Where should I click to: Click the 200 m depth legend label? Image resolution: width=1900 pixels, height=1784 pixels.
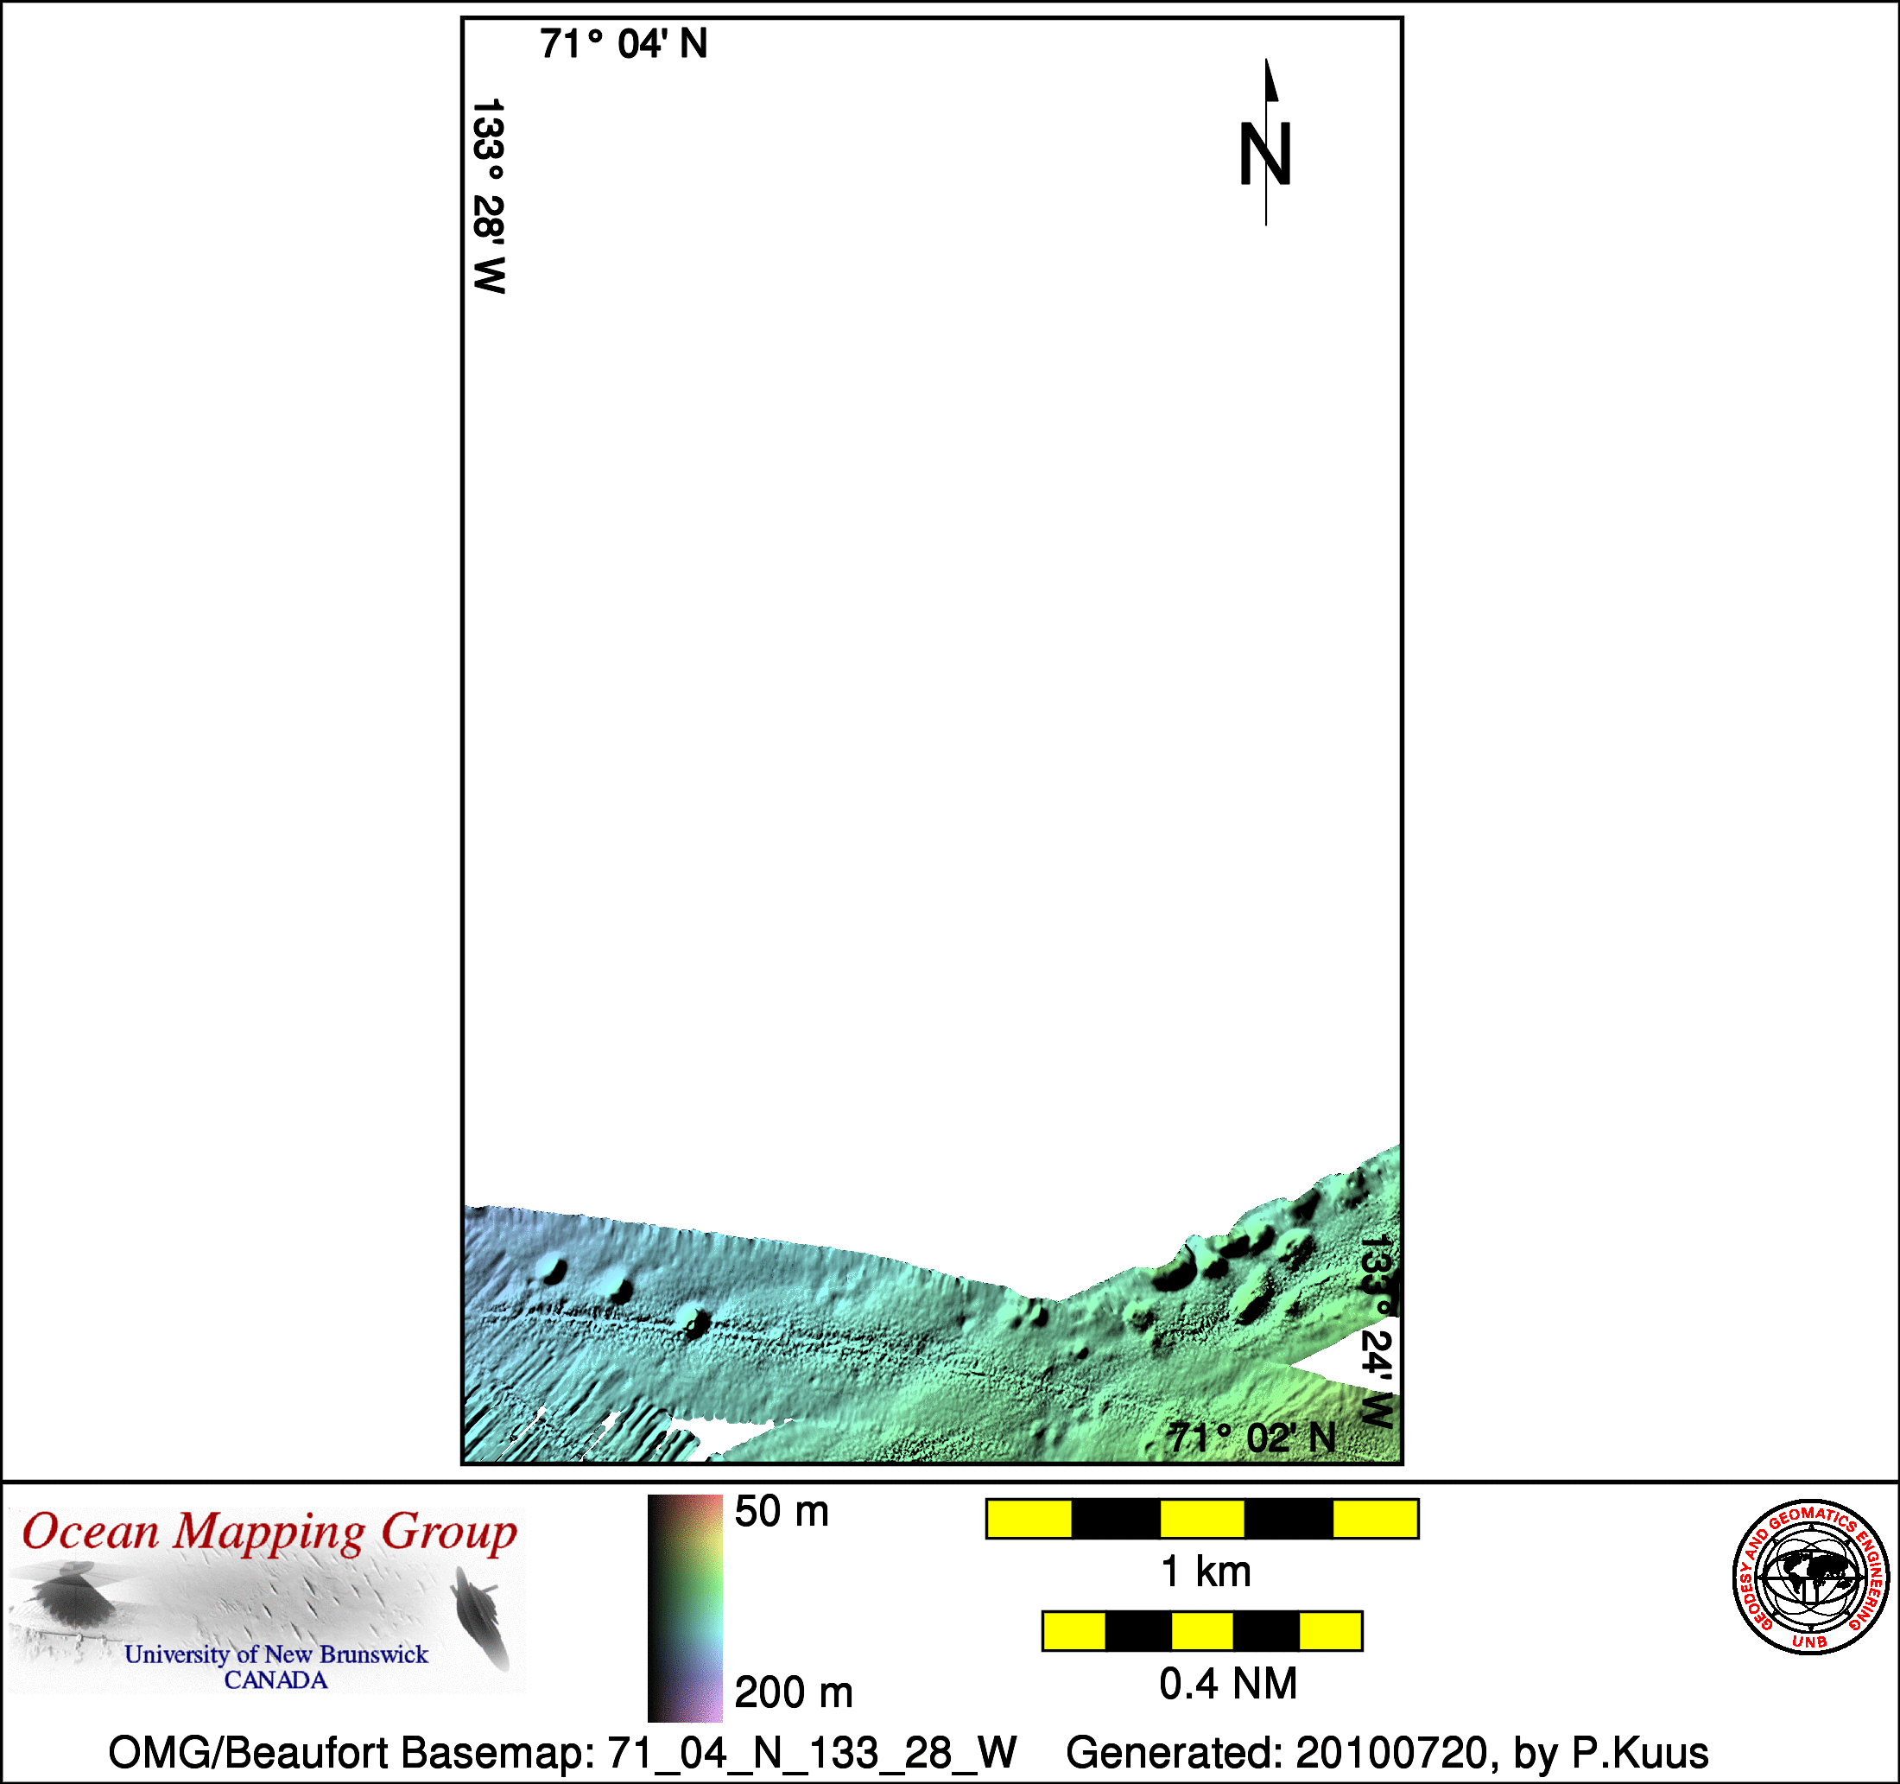click(792, 1693)
